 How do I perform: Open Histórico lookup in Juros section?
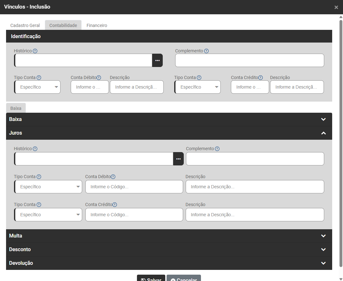pos(178,159)
